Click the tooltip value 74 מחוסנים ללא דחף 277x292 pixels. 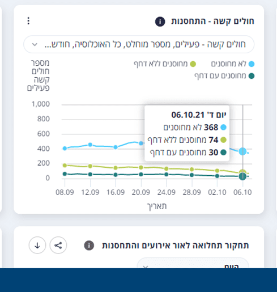pos(187,140)
